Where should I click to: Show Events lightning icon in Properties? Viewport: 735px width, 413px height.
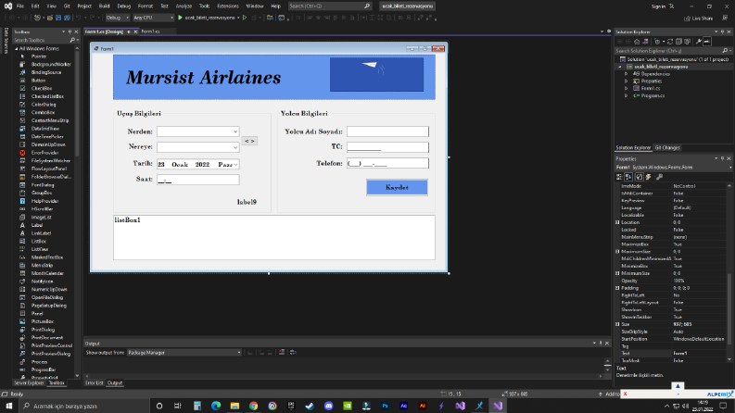(649, 177)
